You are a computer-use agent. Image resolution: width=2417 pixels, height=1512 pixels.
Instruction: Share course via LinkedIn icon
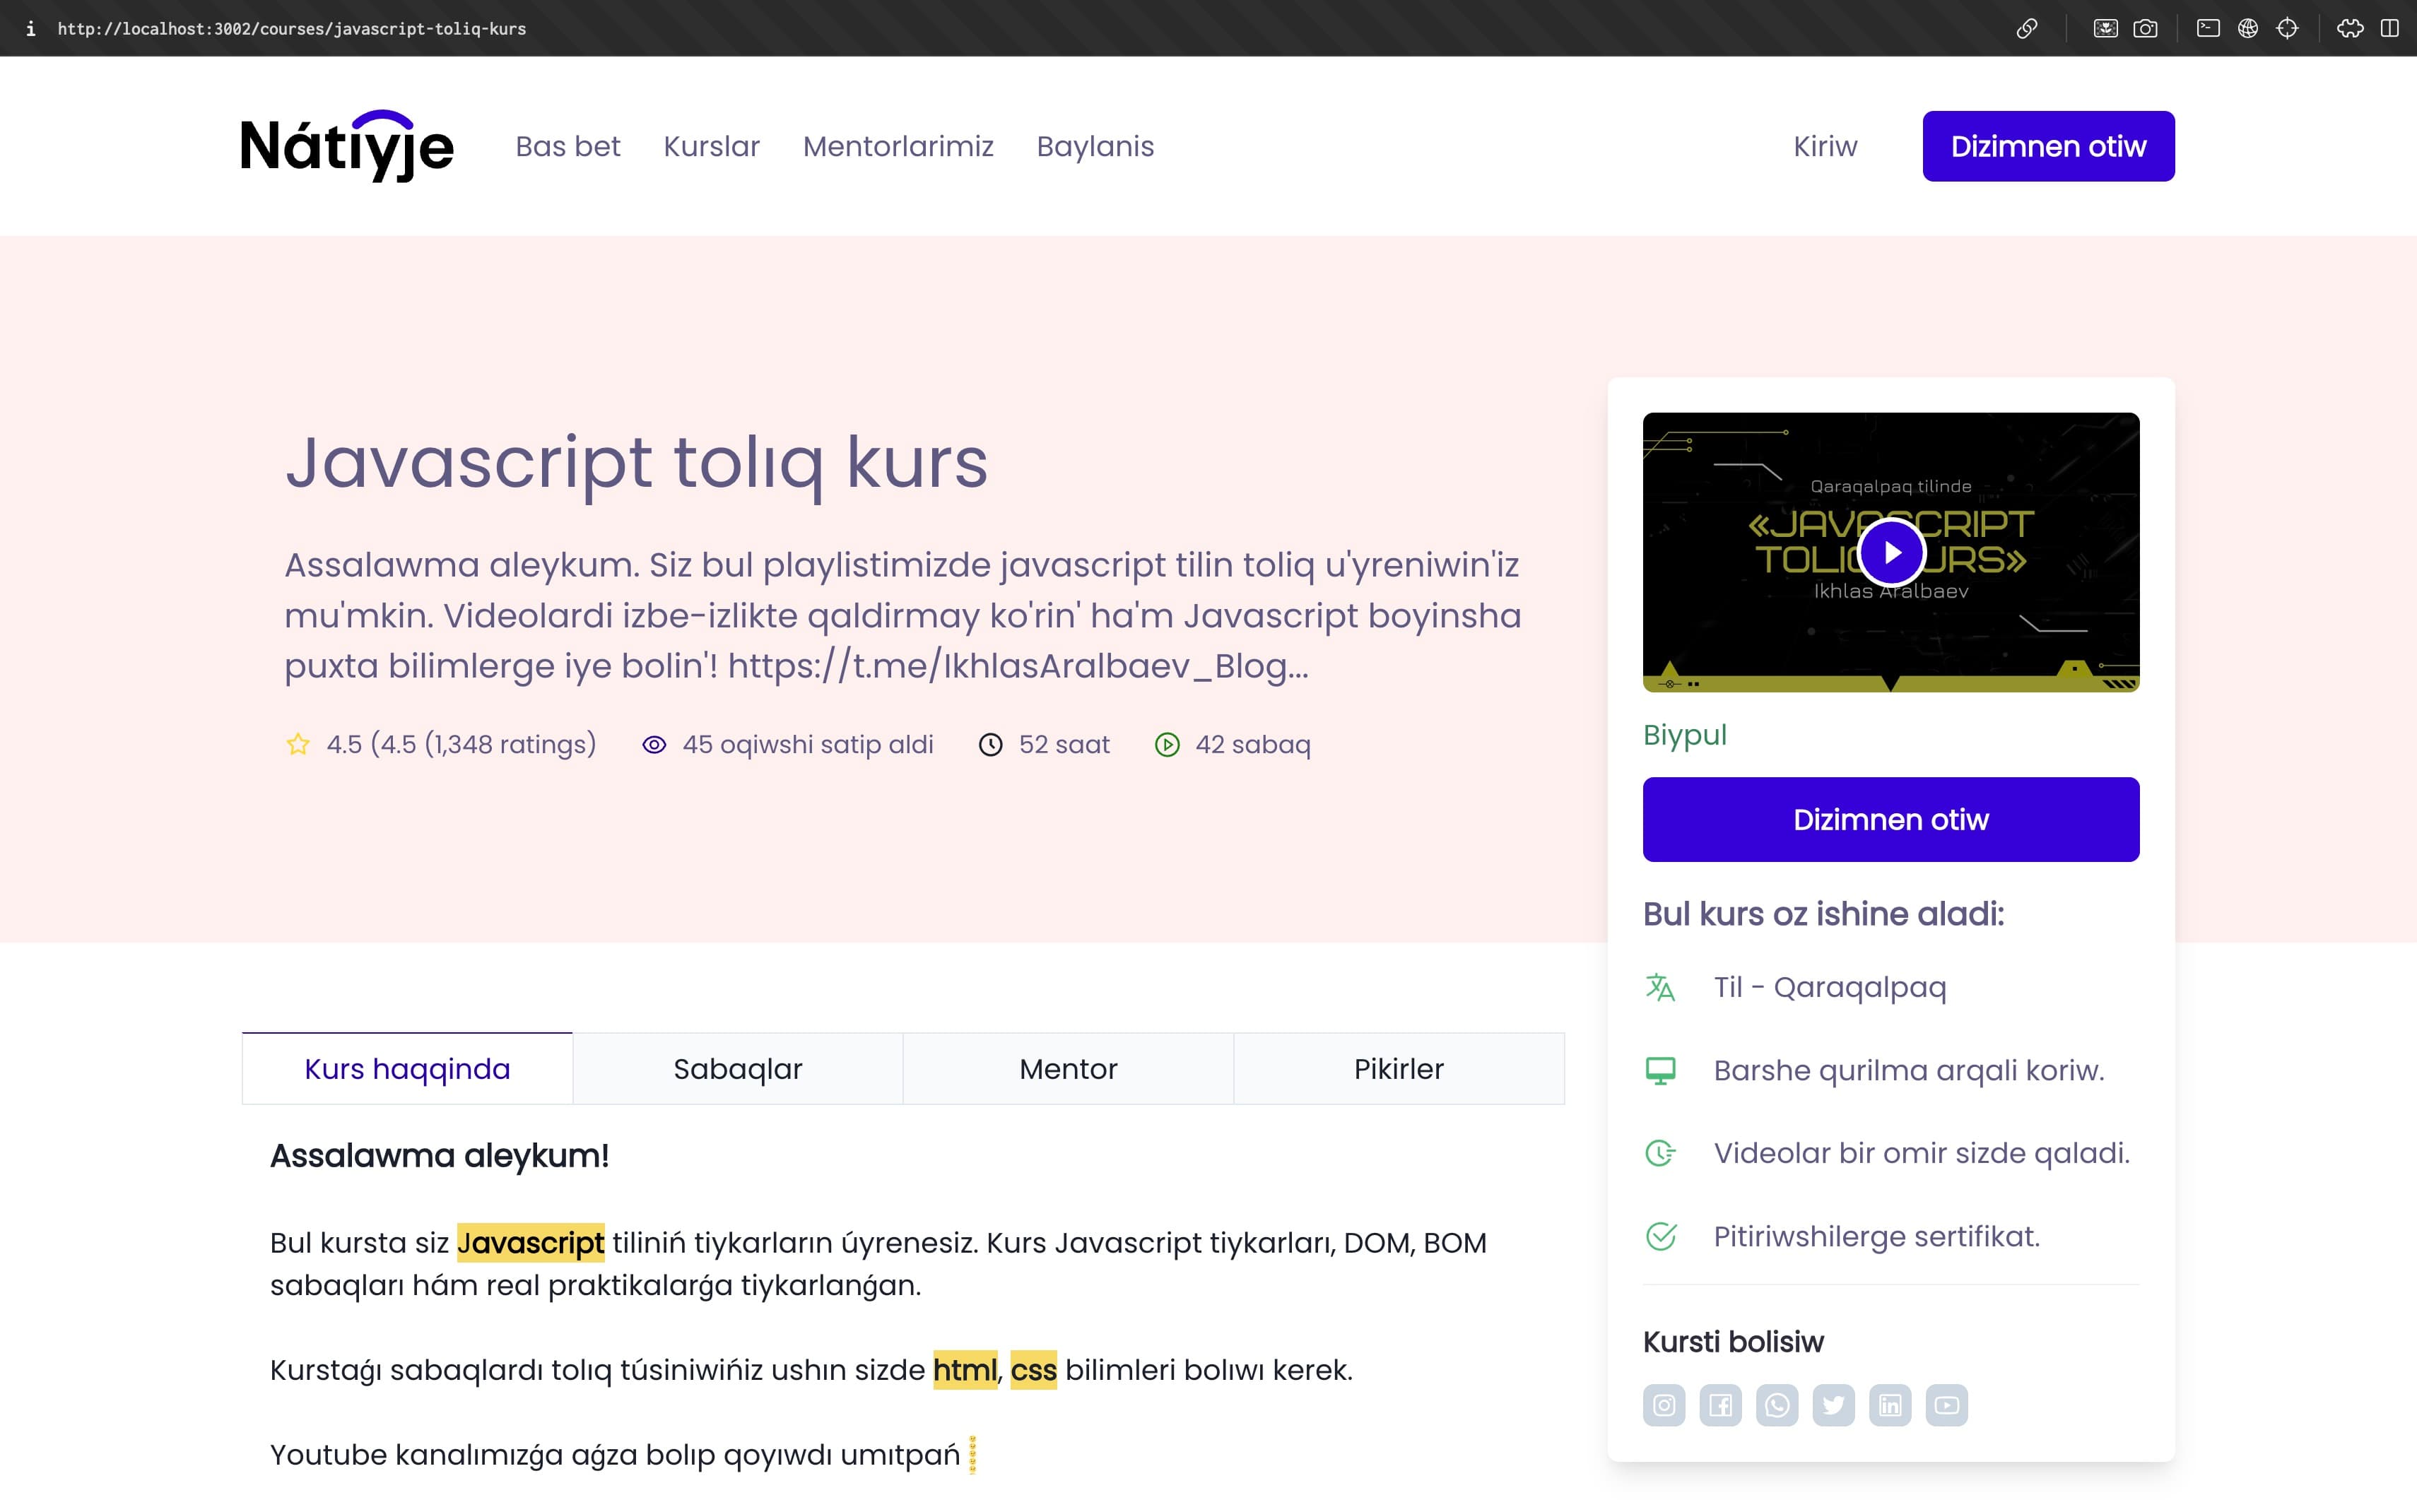tap(1890, 1405)
